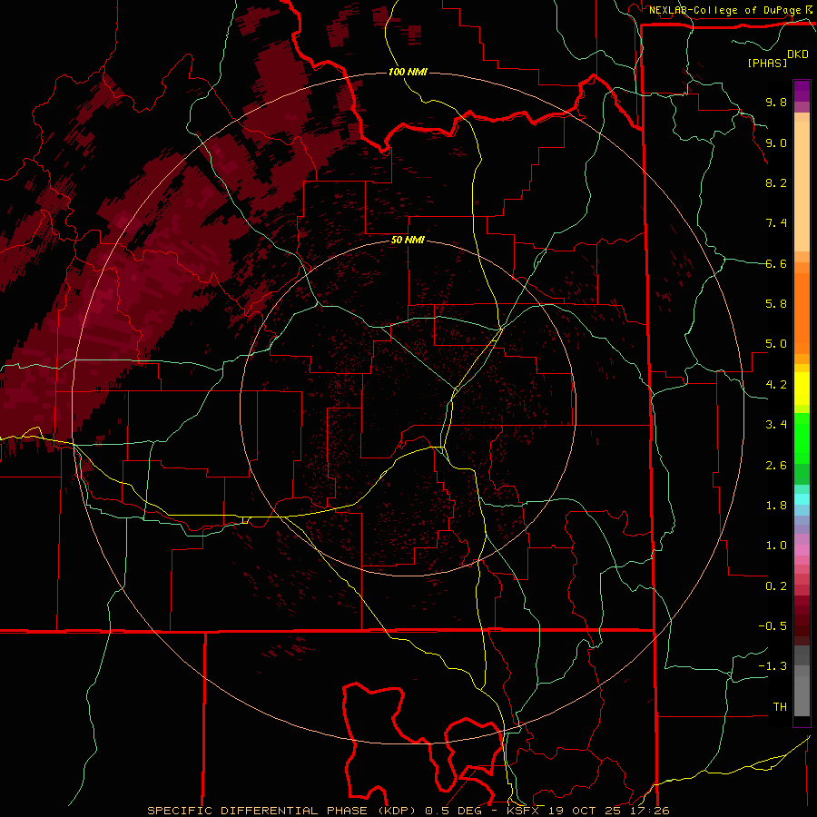Click the "[PHAS]" legend header
Image resolution: width=817 pixels, height=817 pixels.
767,63
